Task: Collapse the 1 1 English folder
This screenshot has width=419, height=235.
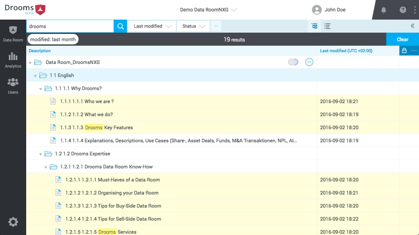Action: [x=35, y=76]
